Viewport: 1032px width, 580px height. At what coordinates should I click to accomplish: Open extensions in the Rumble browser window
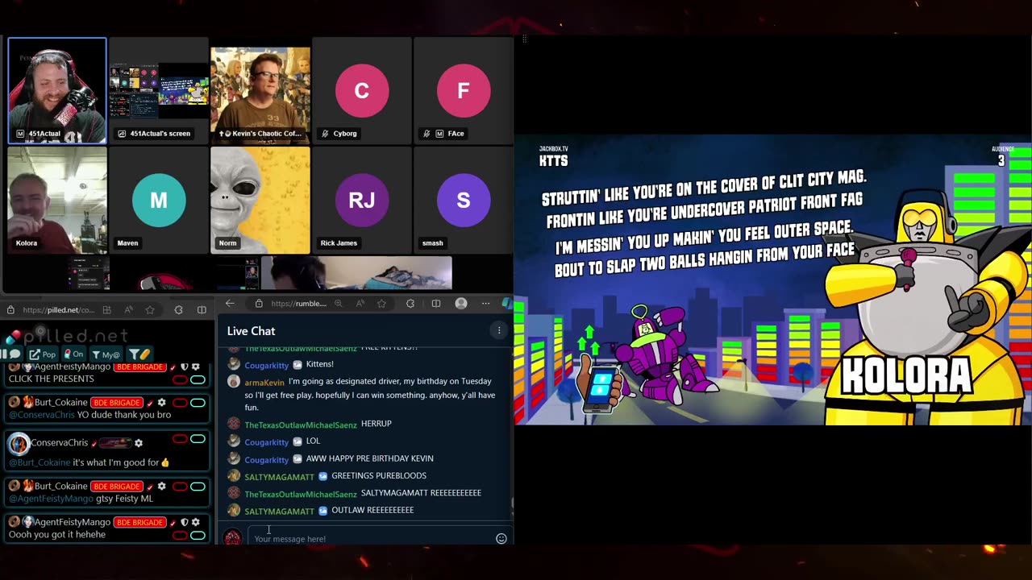coord(410,304)
